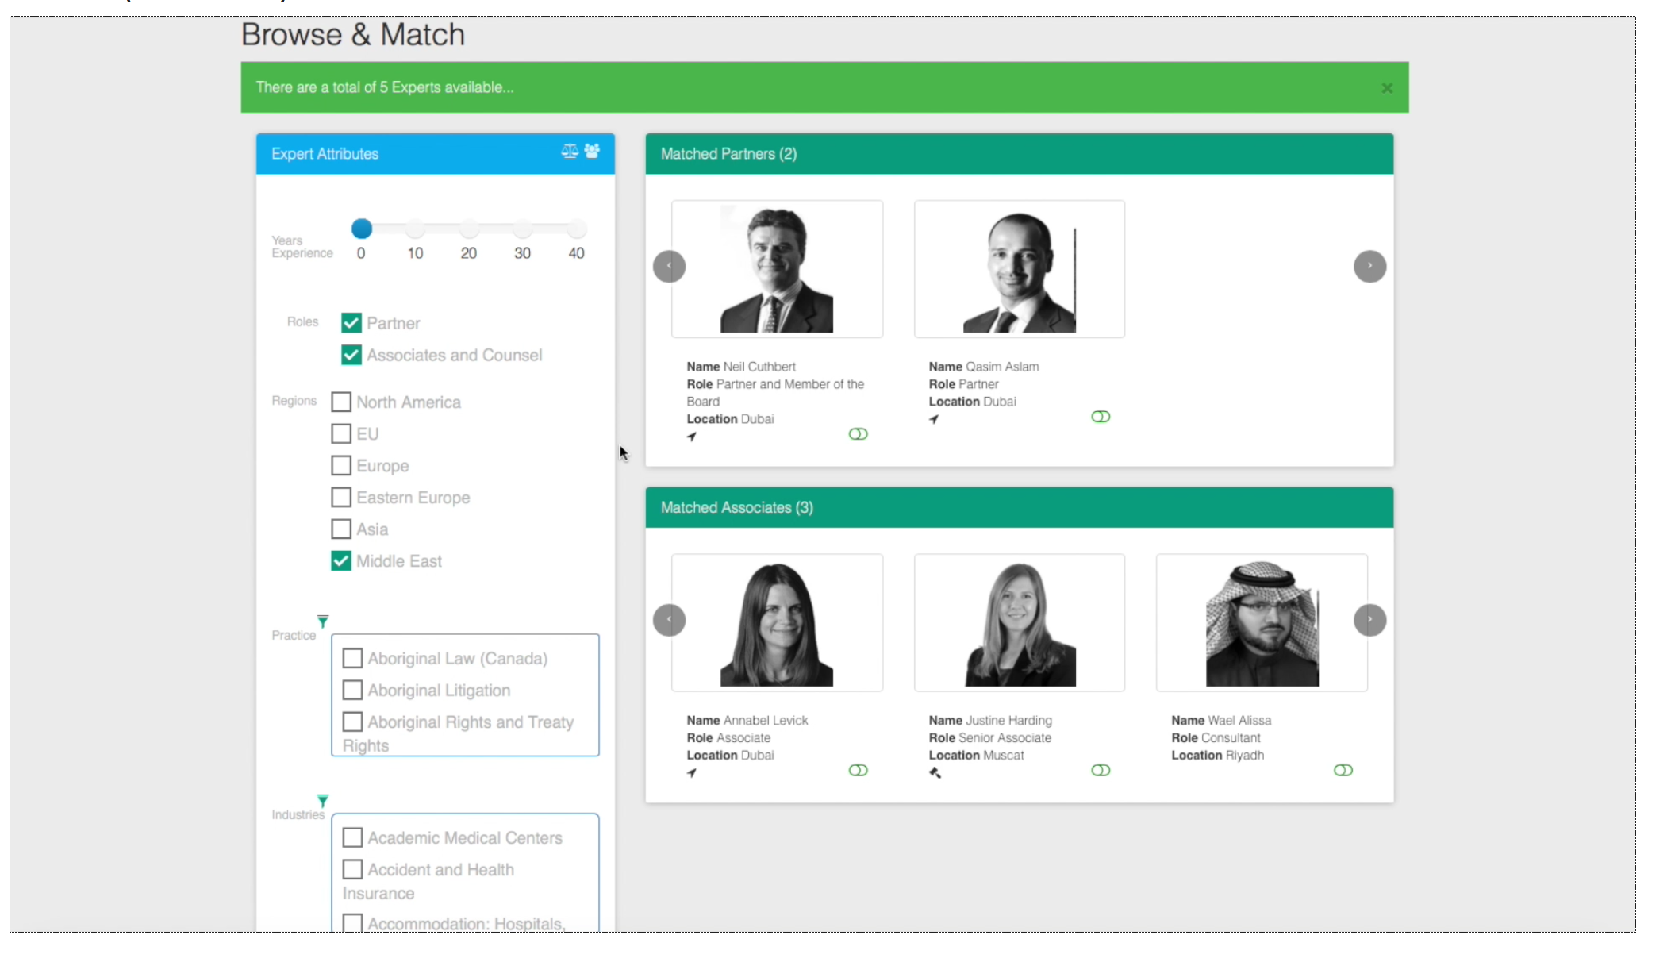The width and height of the screenshot is (1671, 962).
Task: Check the North America region checkbox
Action: pyautogui.click(x=341, y=402)
